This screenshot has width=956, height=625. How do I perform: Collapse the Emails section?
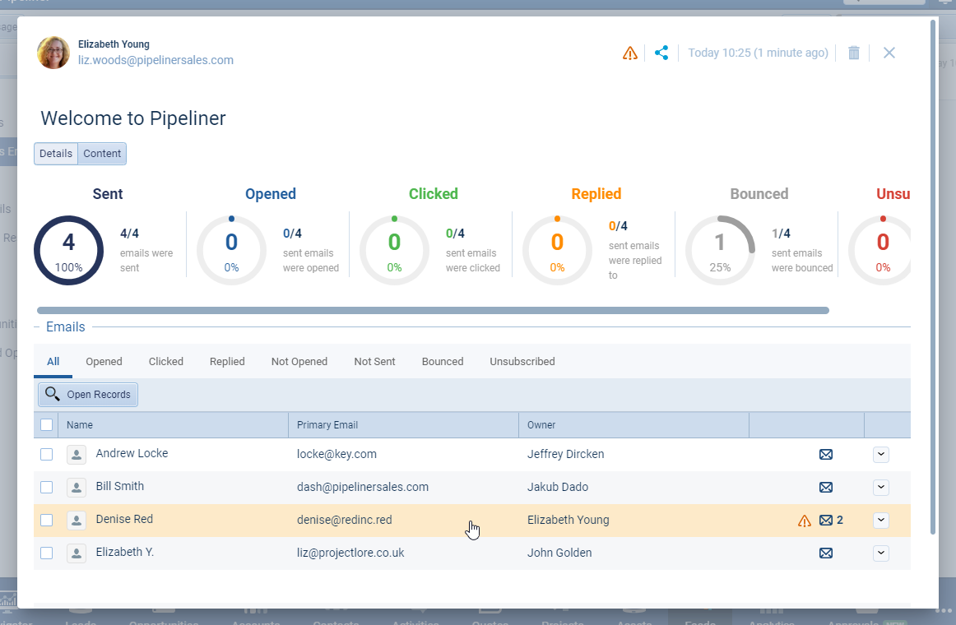tap(36, 327)
